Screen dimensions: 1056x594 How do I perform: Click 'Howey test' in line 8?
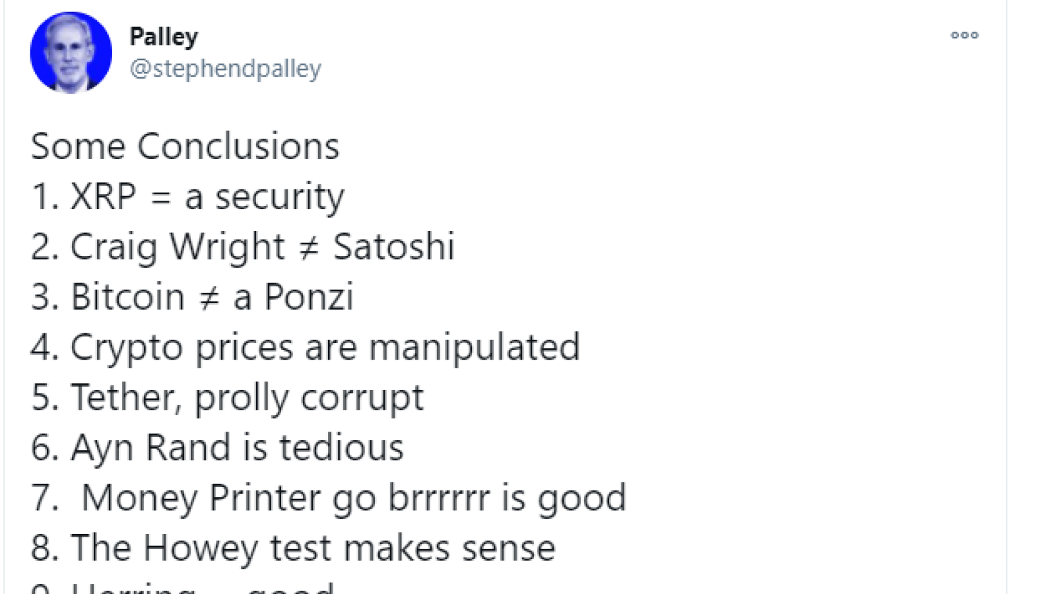tap(238, 548)
